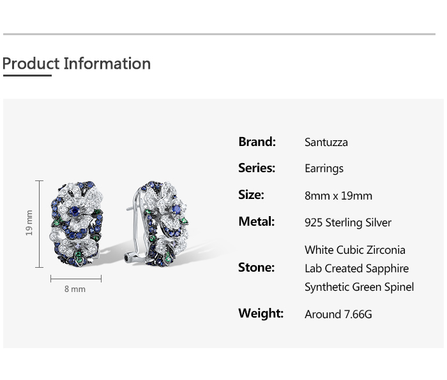447x380 pixels.
Task: Click the Brand field label
Action: click(x=257, y=142)
